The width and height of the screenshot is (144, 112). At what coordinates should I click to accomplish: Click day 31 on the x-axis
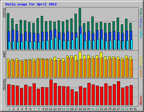point(135,109)
